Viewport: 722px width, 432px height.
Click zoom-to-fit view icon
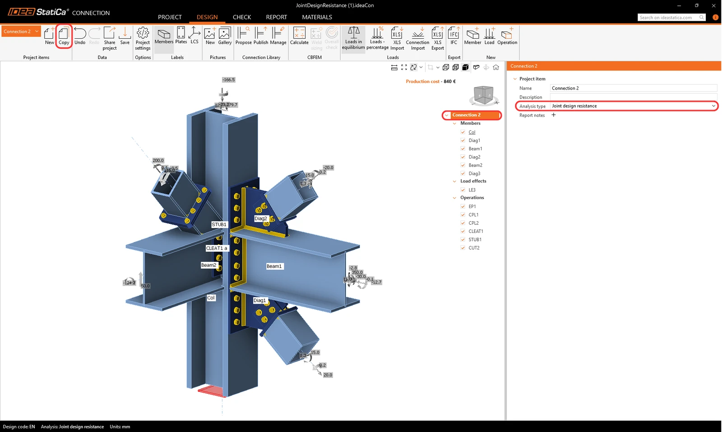[x=404, y=67]
